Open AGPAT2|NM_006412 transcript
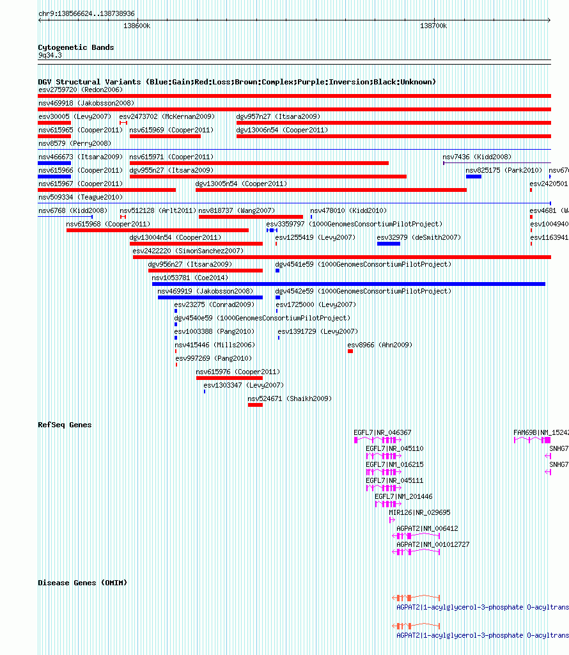 tap(427, 528)
